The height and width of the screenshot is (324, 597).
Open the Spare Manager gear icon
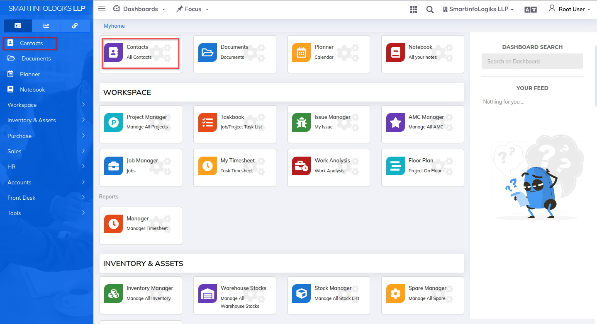tap(395, 294)
